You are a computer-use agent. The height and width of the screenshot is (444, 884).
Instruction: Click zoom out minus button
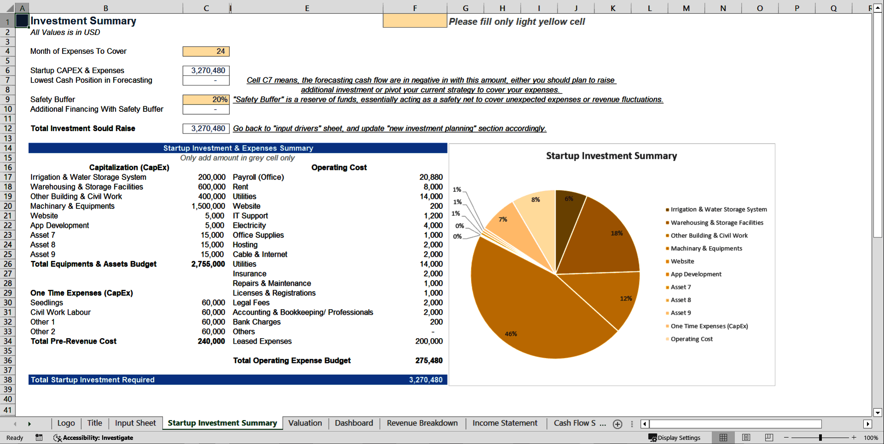(785, 438)
